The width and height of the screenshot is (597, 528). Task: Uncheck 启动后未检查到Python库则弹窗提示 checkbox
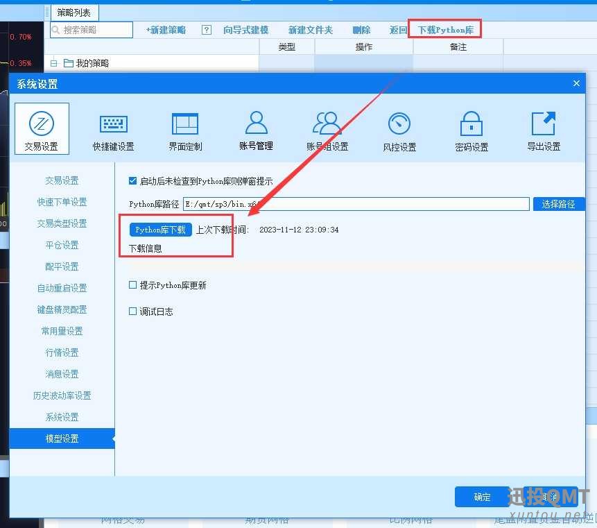[x=133, y=181]
